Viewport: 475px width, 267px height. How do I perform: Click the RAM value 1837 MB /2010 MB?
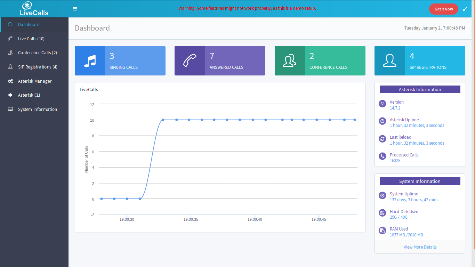coord(406,235)
